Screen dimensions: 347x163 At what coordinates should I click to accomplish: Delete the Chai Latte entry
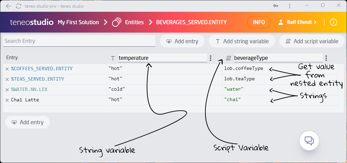pos(7,100)
